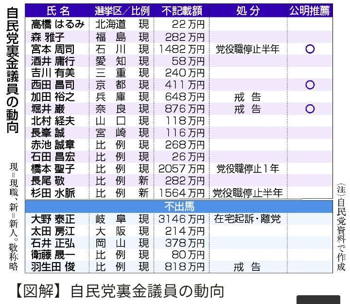This screenshot has width=350, height=304.
Task: Select the name 石田 昌宏
Action: [52, 157]
